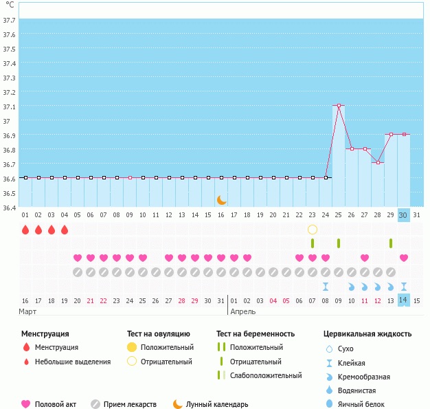Click pregnancy test mark on cycle day 25
The height and width of the screenshot is (409, 430).
(339, 243)
